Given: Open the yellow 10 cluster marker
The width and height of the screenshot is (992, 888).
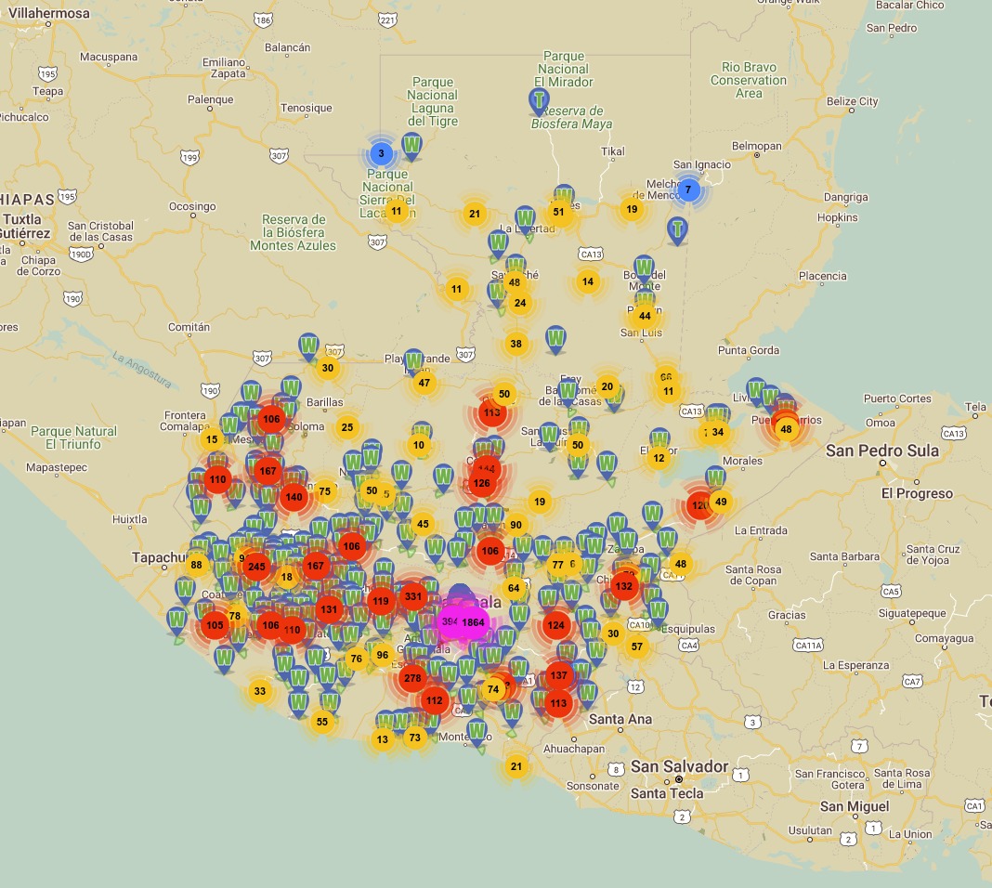Looking at the screenshot, I should pos(419,445).
